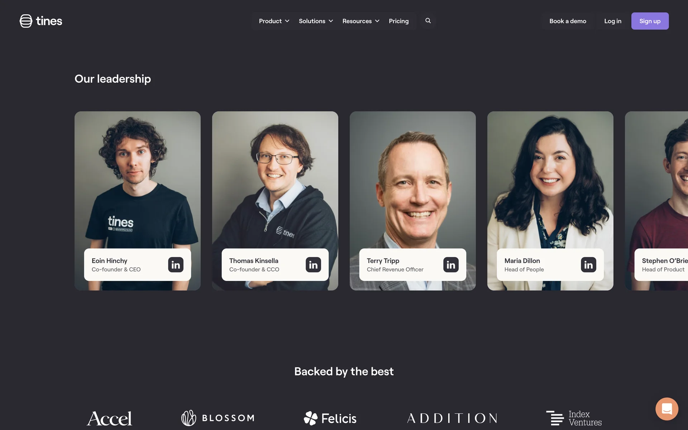Expand the Resources dropdown menu
The height and width of the screenshot is (430, 688).
point(361,21)
